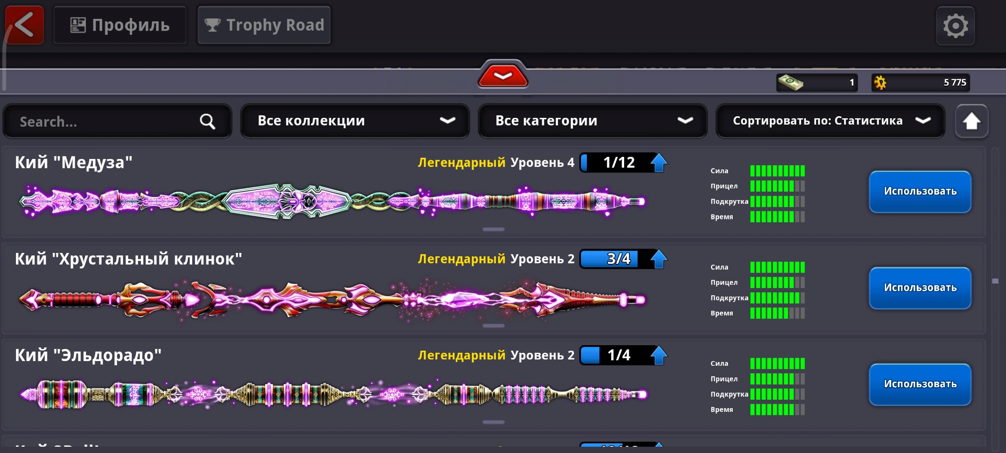This screenshot has width=1006, height=453.
Task: Collapse panel with red chevron button
Action: 503,75
